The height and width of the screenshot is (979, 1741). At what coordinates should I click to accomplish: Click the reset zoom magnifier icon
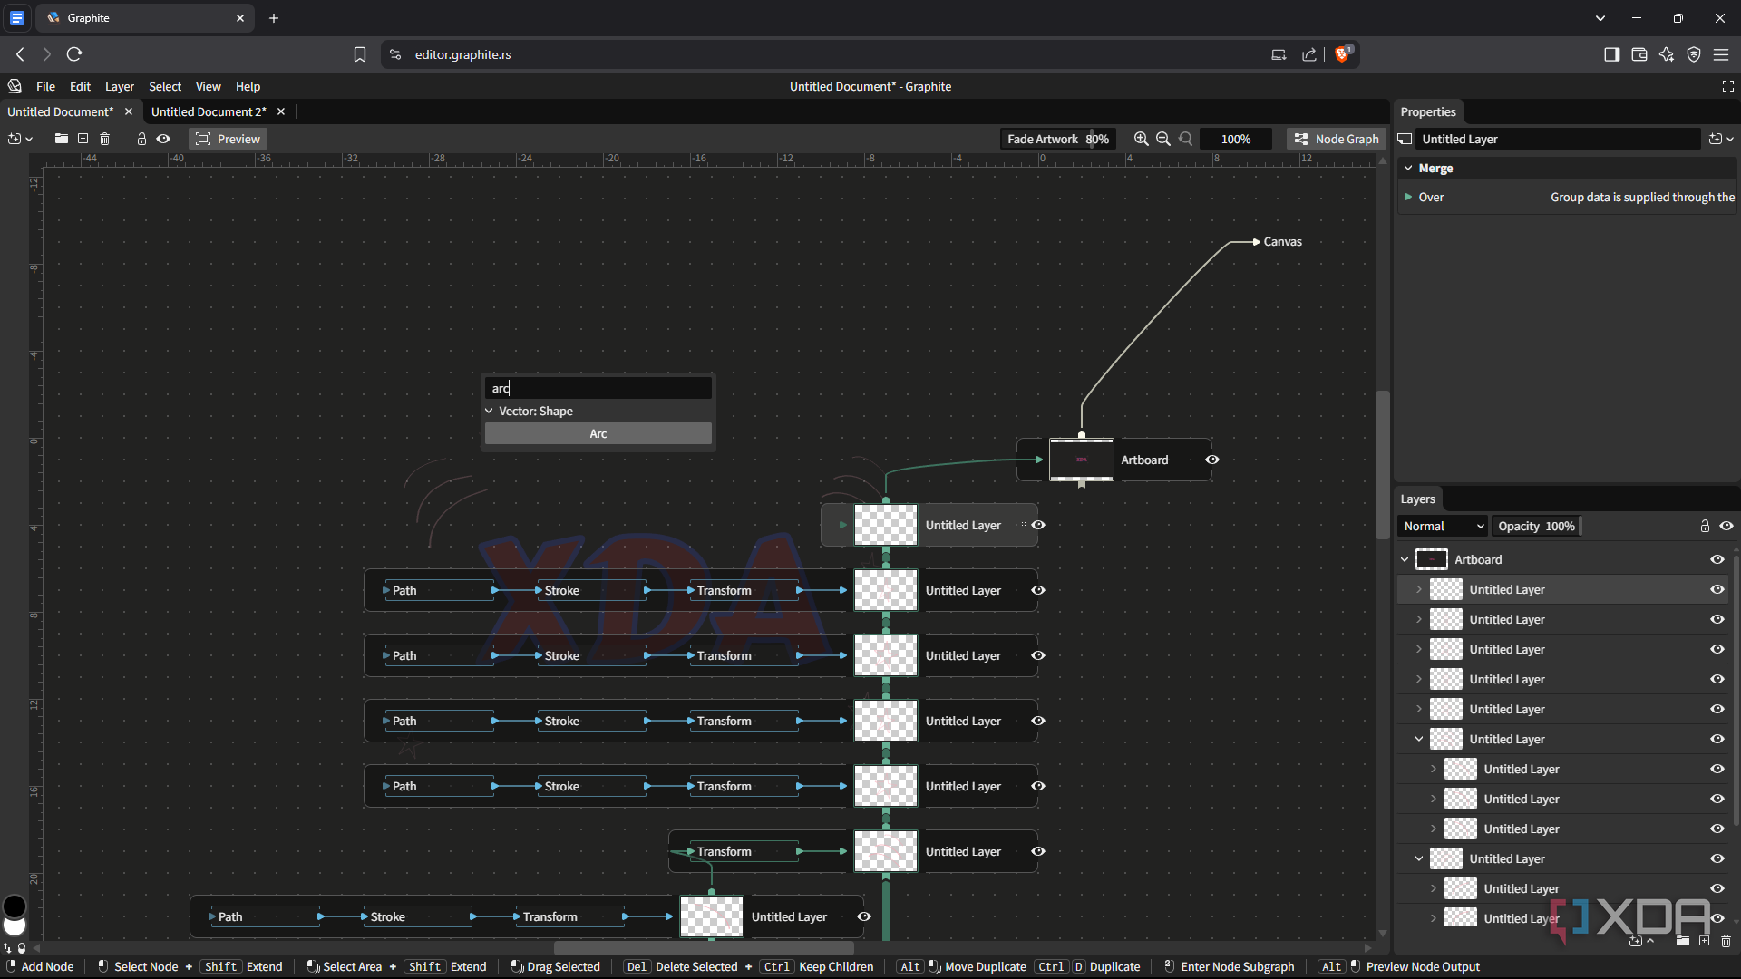click(1185, 139)
